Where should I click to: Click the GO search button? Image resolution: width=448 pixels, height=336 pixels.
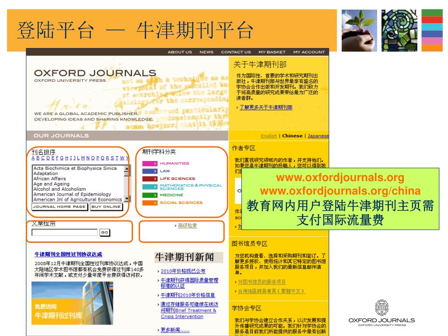click(105, 233)
